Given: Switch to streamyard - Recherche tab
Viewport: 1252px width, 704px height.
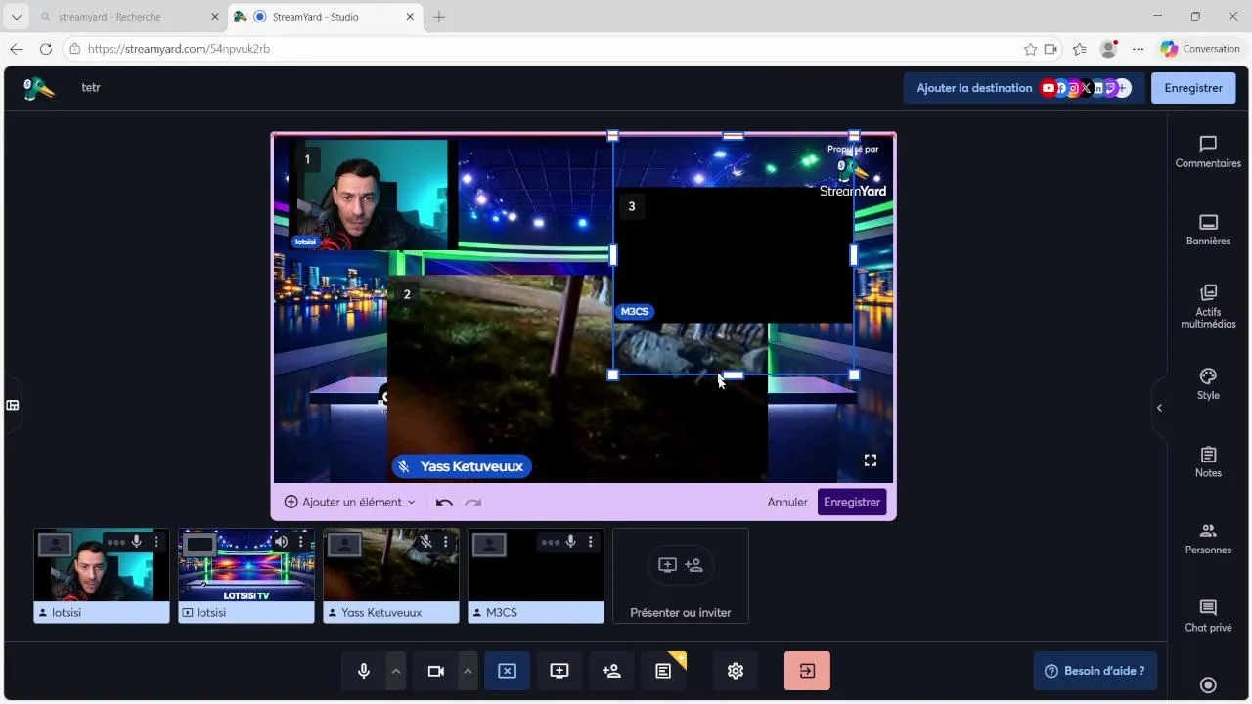Looking at the screenshot, I should tap(129, 17).
